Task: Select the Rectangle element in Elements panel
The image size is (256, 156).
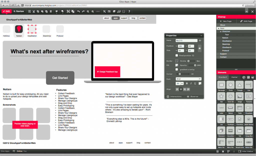Action: 221,85
